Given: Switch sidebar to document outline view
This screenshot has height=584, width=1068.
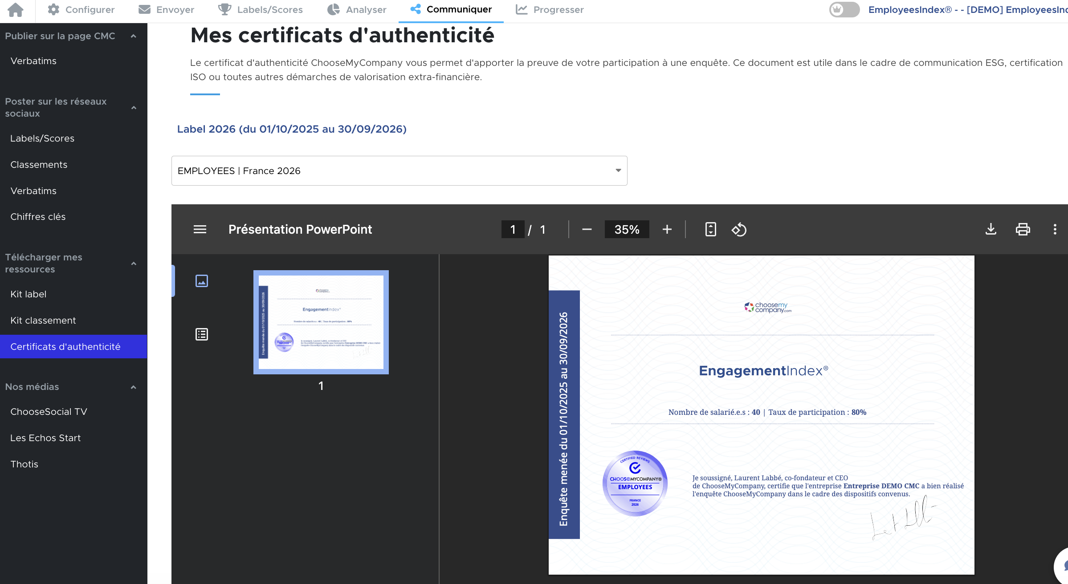Looking at the screenshot, I should pyautogui.click(x=202, y=334).
